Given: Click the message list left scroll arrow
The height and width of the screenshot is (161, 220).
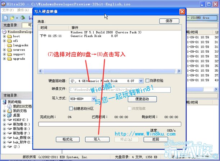Looking at the screenshot, I should tap(40, 71).
